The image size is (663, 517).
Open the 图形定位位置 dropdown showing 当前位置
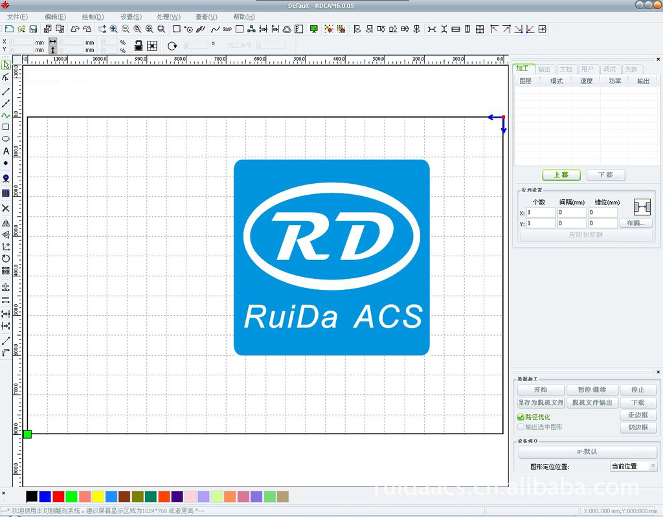pos(633,467)
